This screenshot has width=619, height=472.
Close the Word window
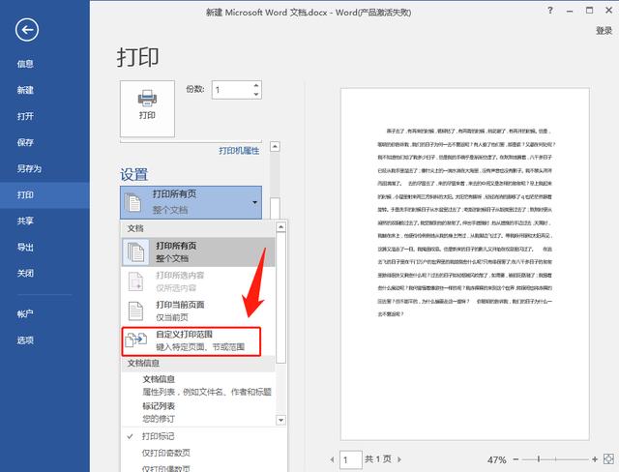[609, 11]
